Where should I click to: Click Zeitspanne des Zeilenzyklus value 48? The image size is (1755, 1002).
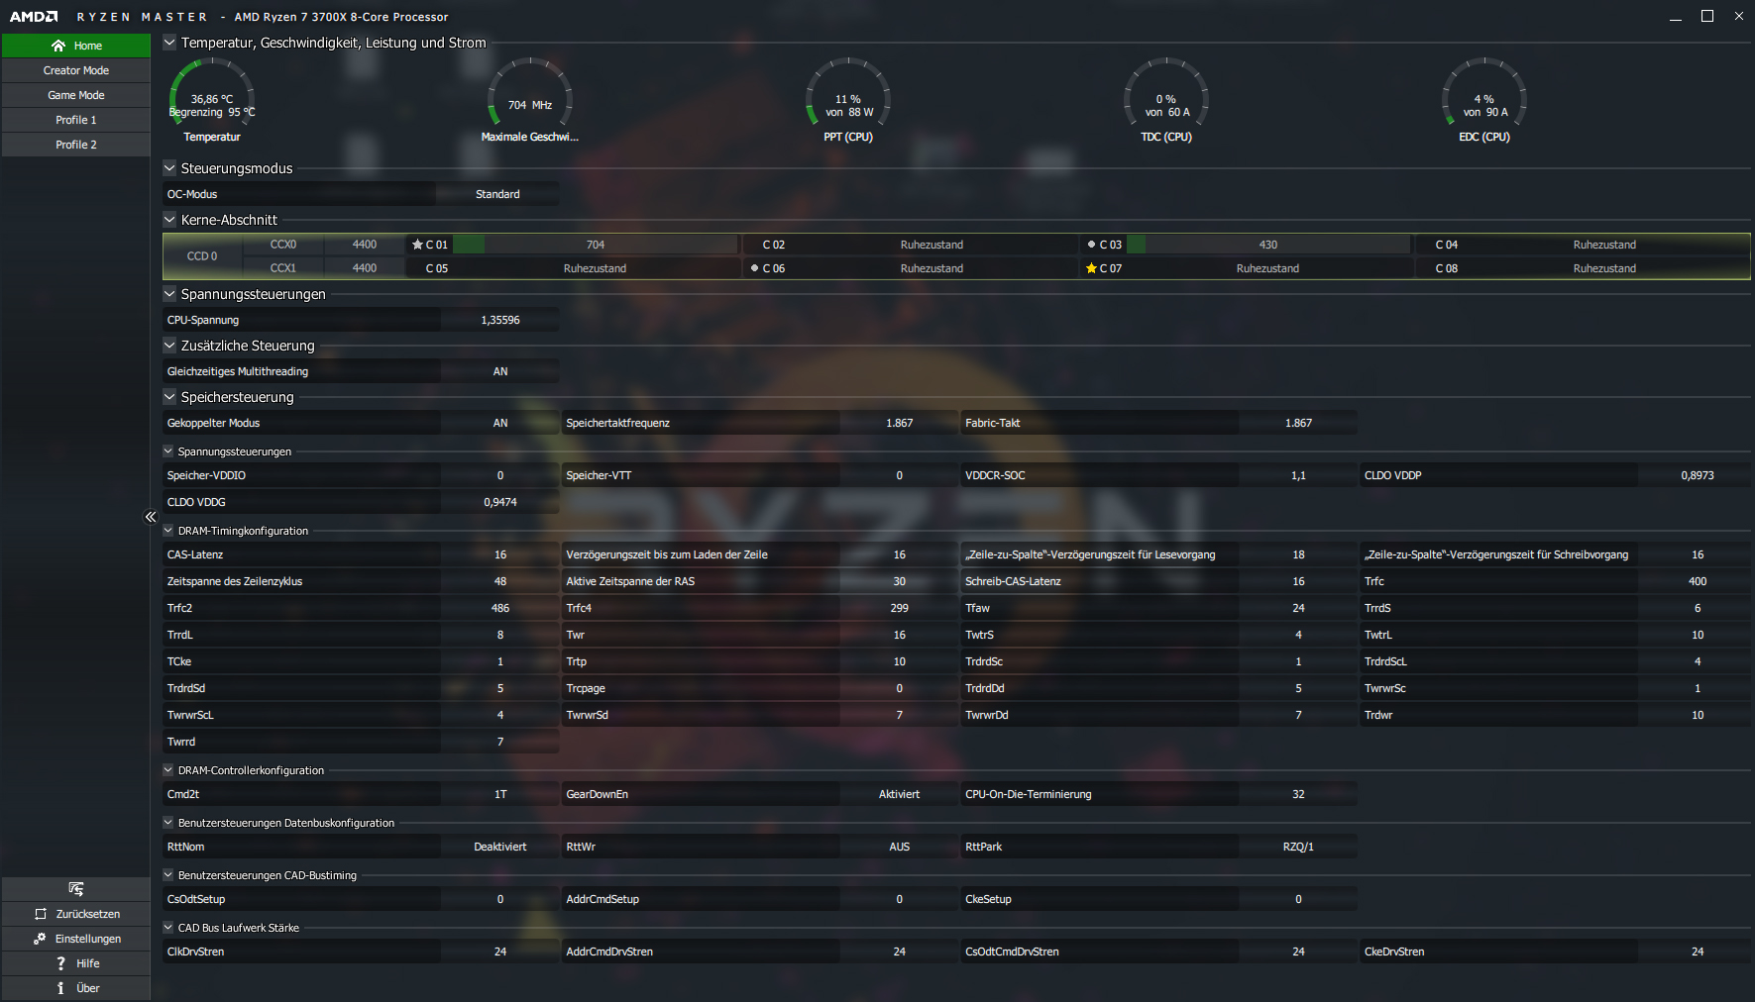tap(500, 581)
